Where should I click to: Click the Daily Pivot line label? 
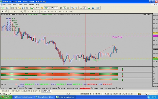[x=117, y=37]
